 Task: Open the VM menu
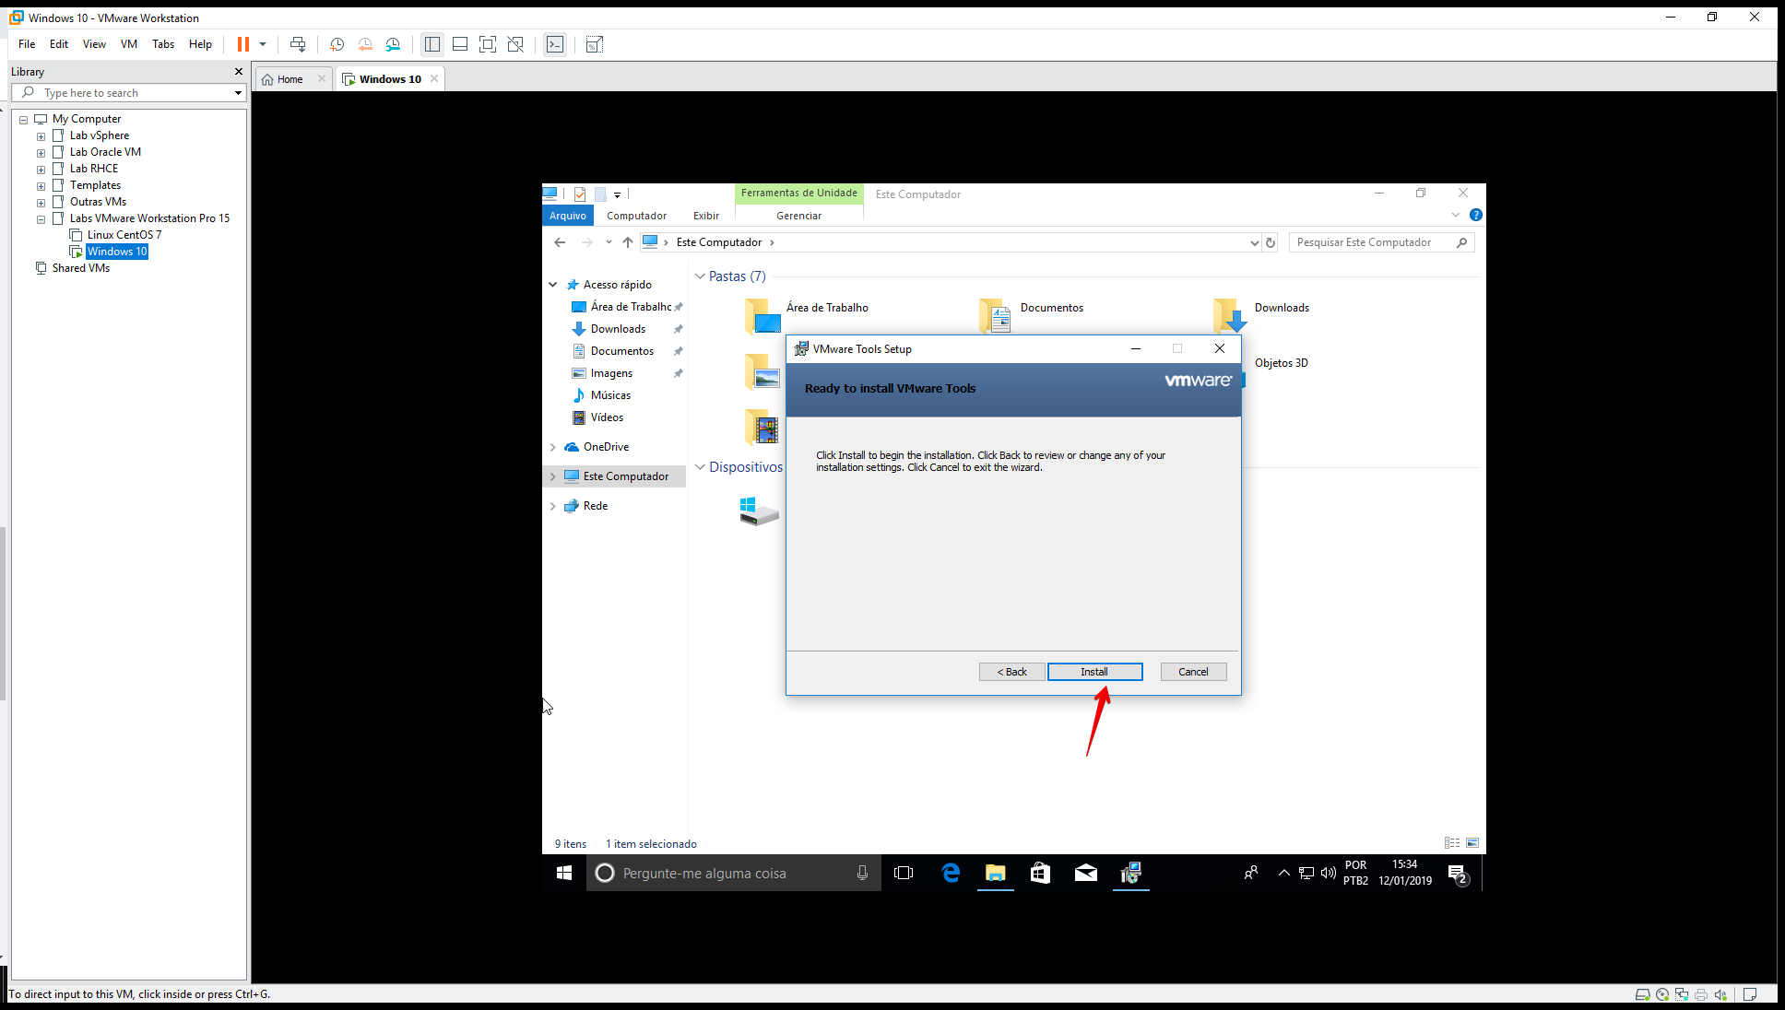coord(129,44)
